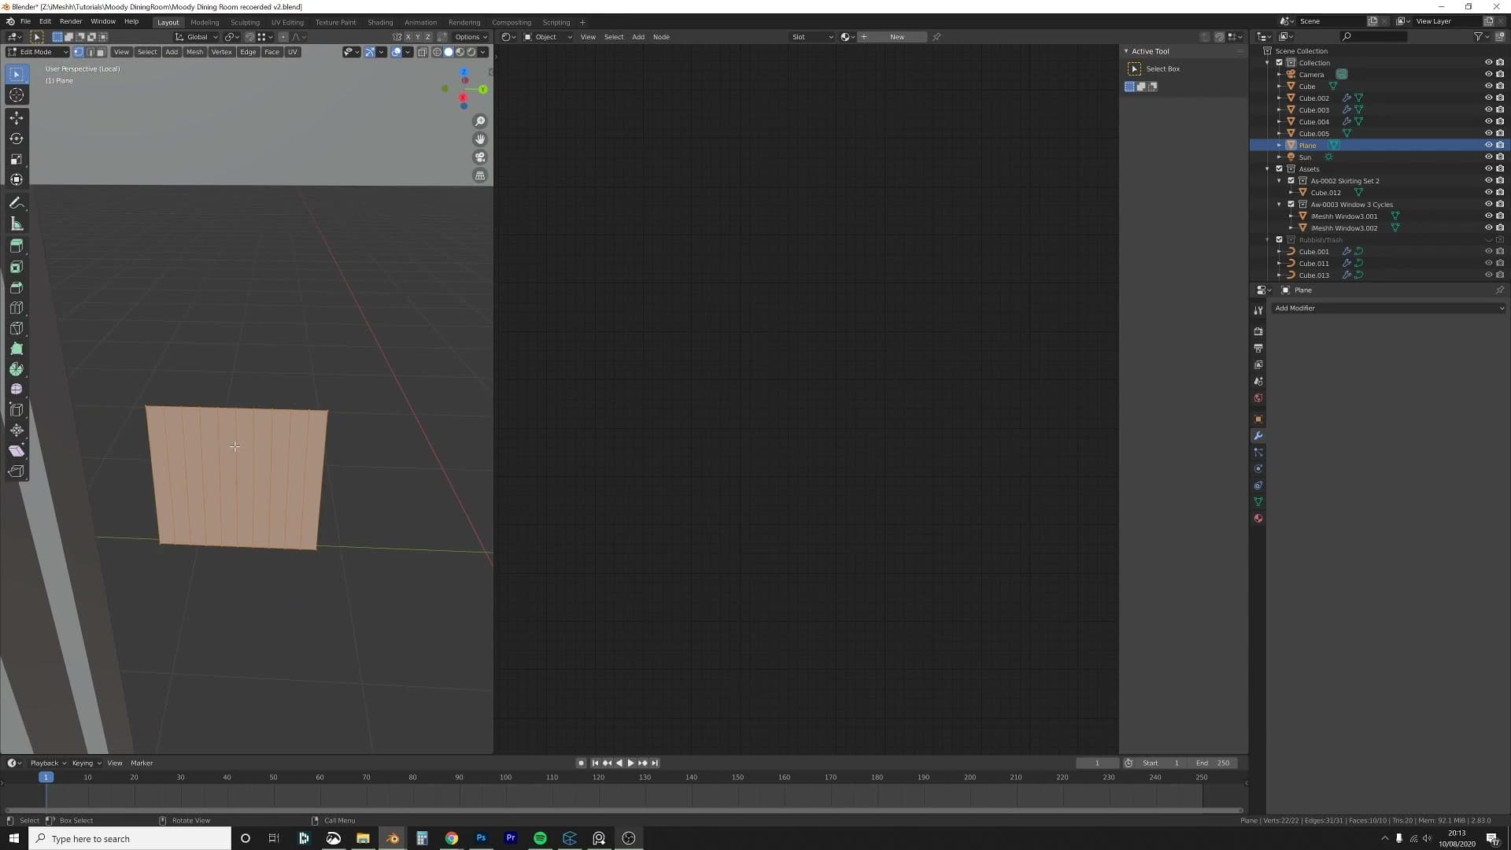Open the Render menu
1511x850 pixels.
pyautogui.click(x=71, y=21)
